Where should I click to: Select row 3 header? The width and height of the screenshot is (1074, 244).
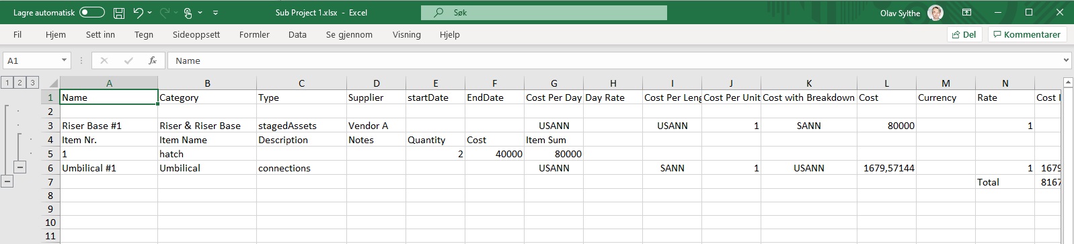[x=50, y=126]
